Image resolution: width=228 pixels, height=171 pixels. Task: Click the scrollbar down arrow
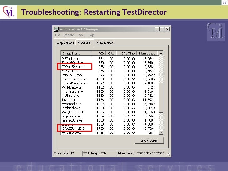[x=161, y=132]
